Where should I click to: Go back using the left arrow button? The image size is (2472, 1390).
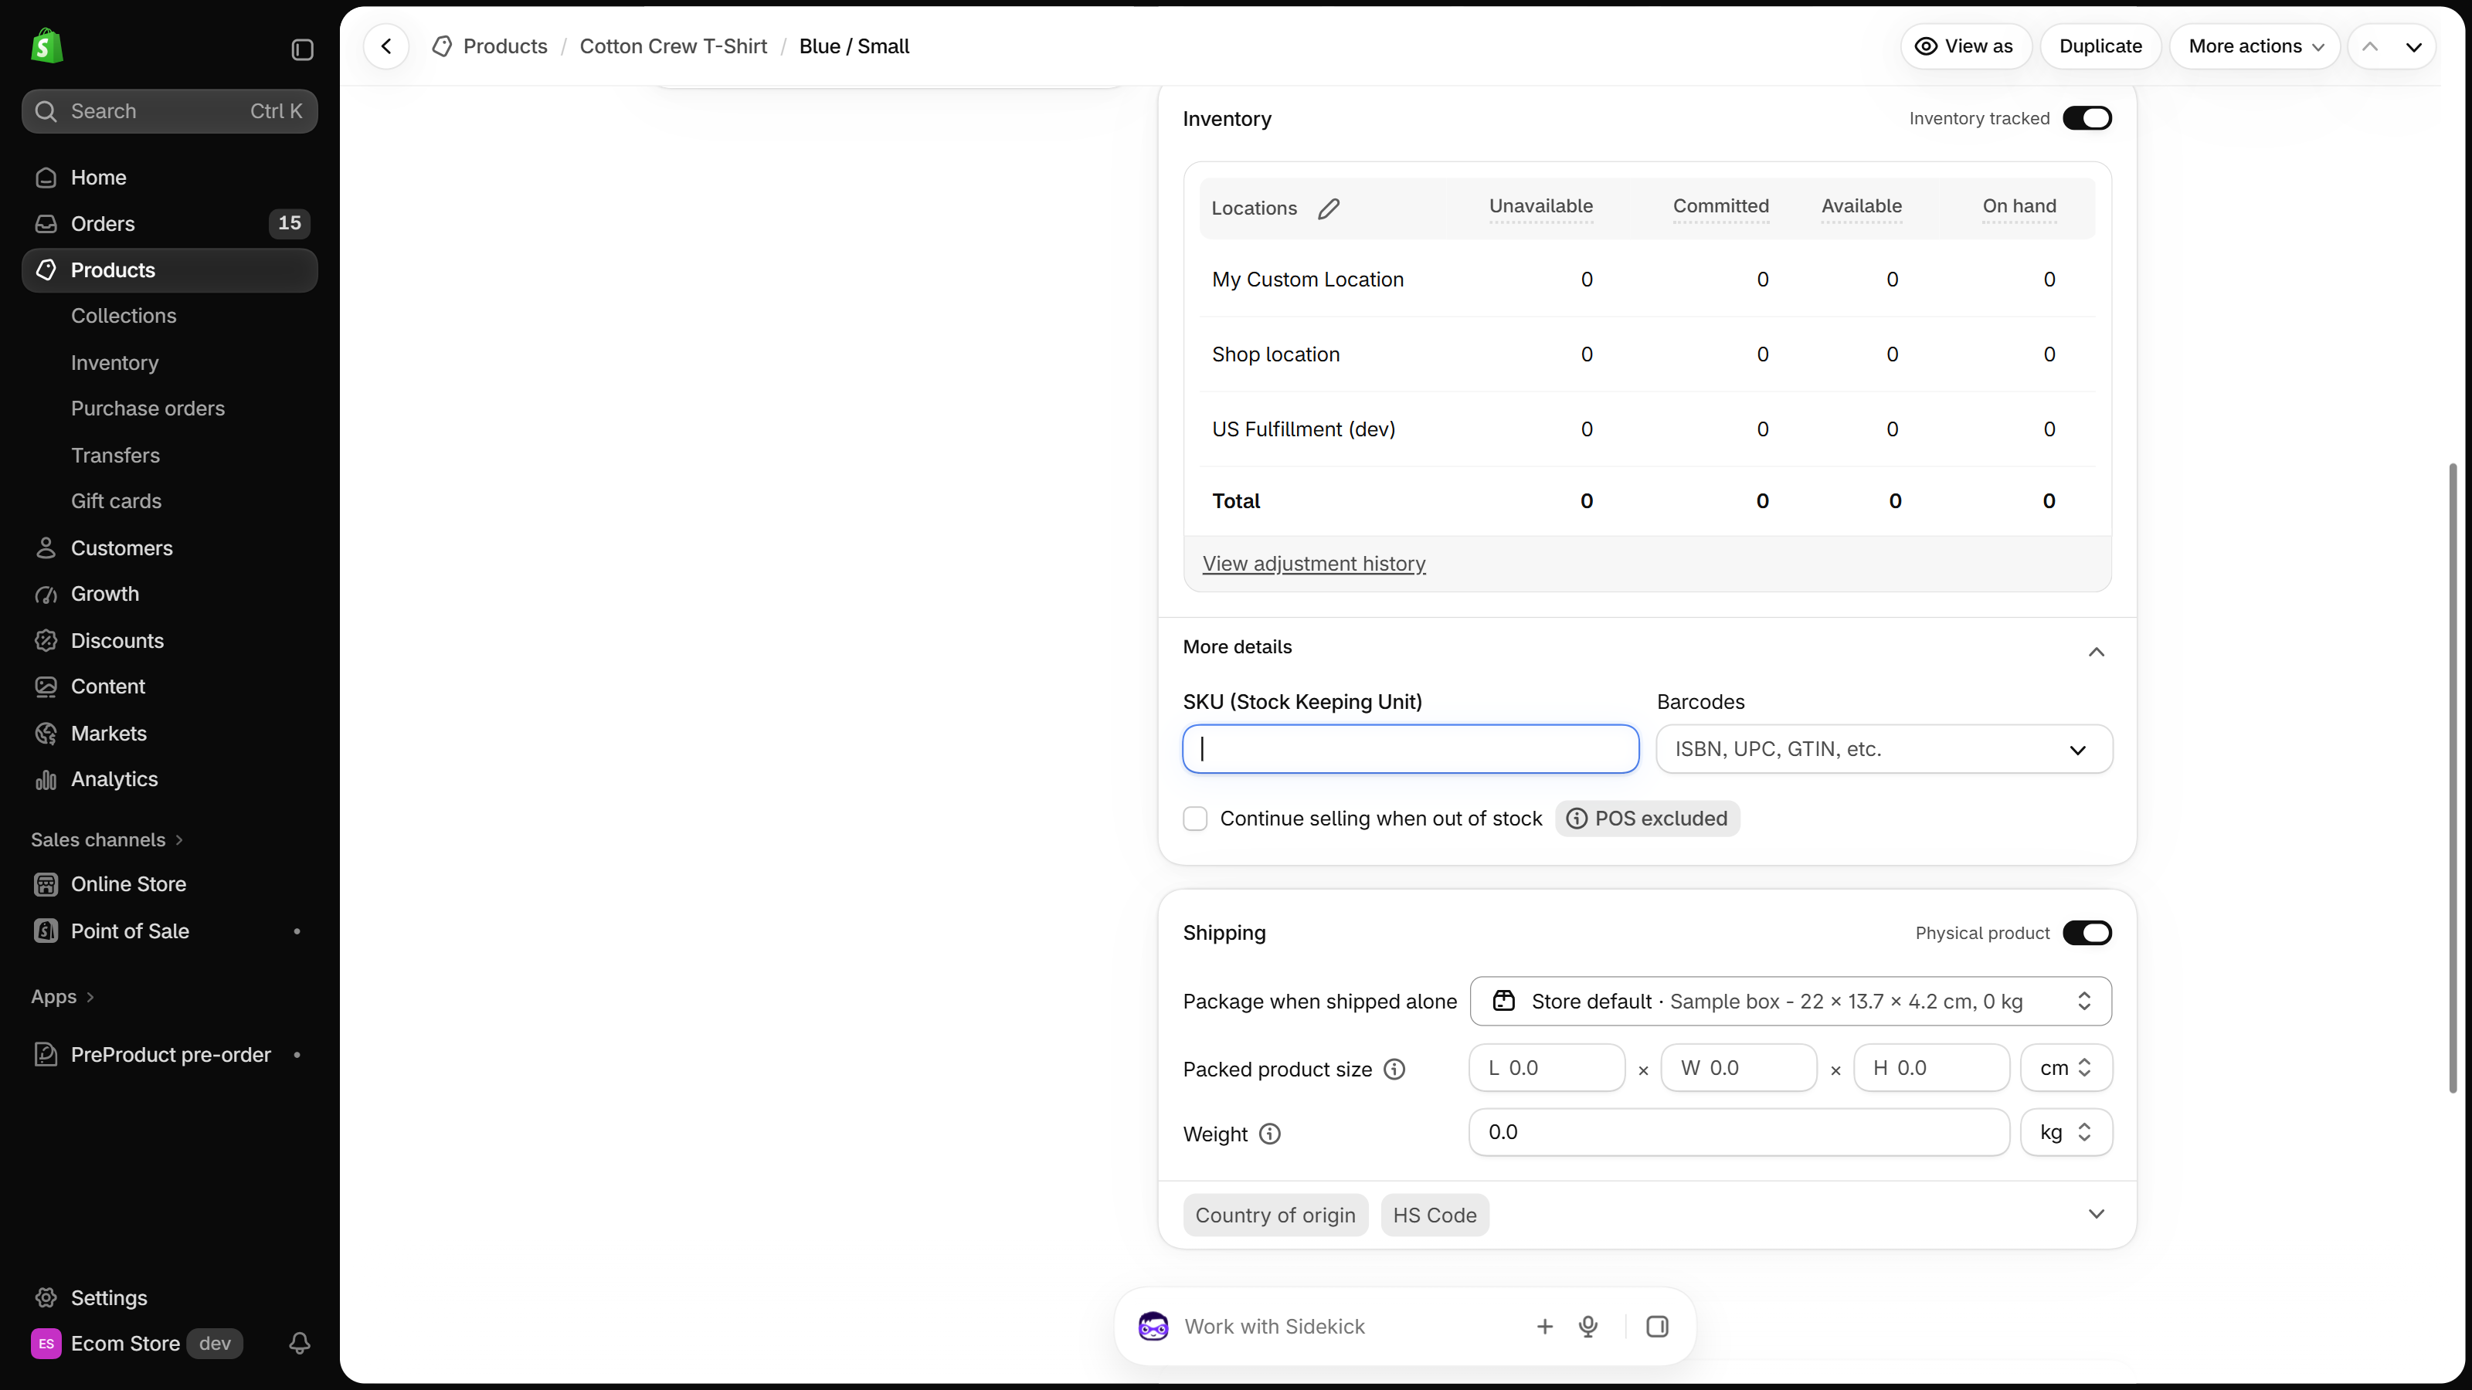[387, 46]
